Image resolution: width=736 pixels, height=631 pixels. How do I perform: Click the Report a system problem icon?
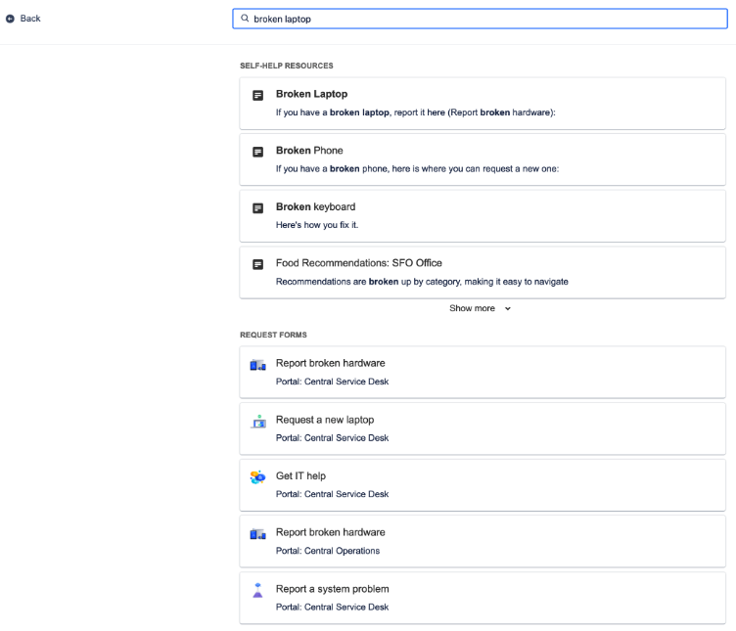pyautogui.click(x=258, y=591)
